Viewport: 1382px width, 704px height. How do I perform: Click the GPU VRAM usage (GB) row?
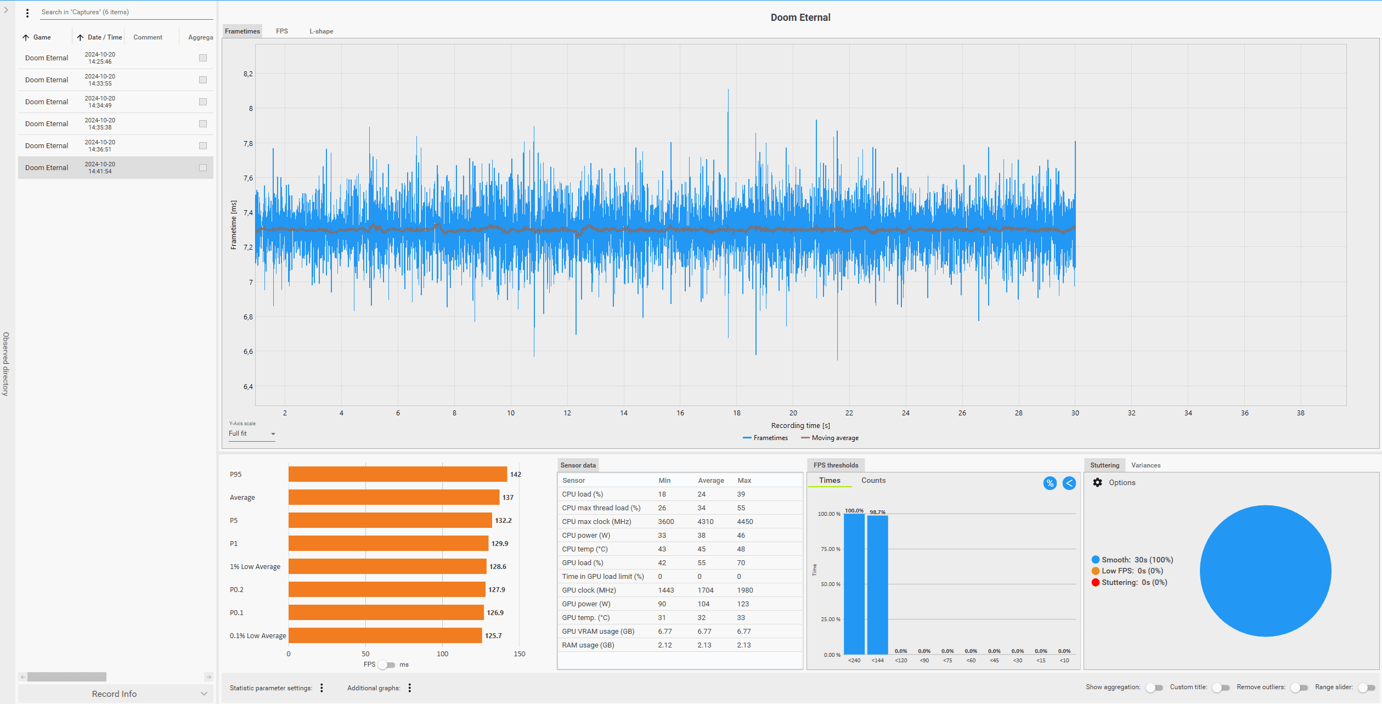pyautogui.click(x=680, y=631)
